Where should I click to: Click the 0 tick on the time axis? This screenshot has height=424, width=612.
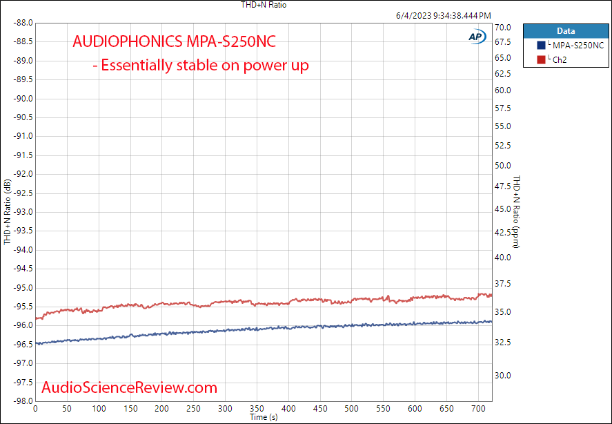pos(35,409)
